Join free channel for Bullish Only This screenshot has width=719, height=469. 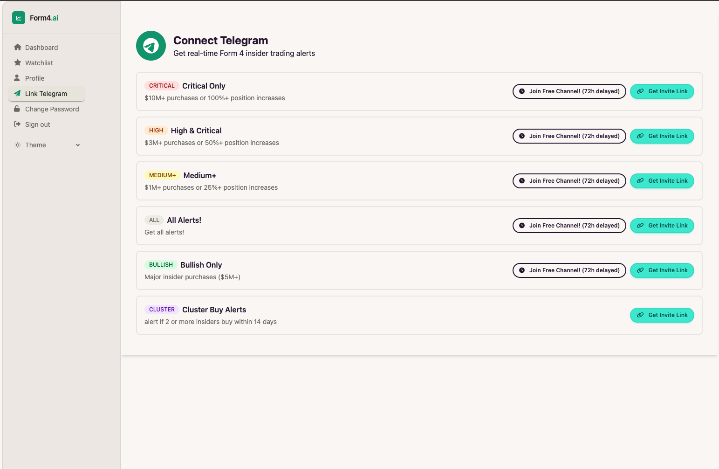[x=569, y=270]
